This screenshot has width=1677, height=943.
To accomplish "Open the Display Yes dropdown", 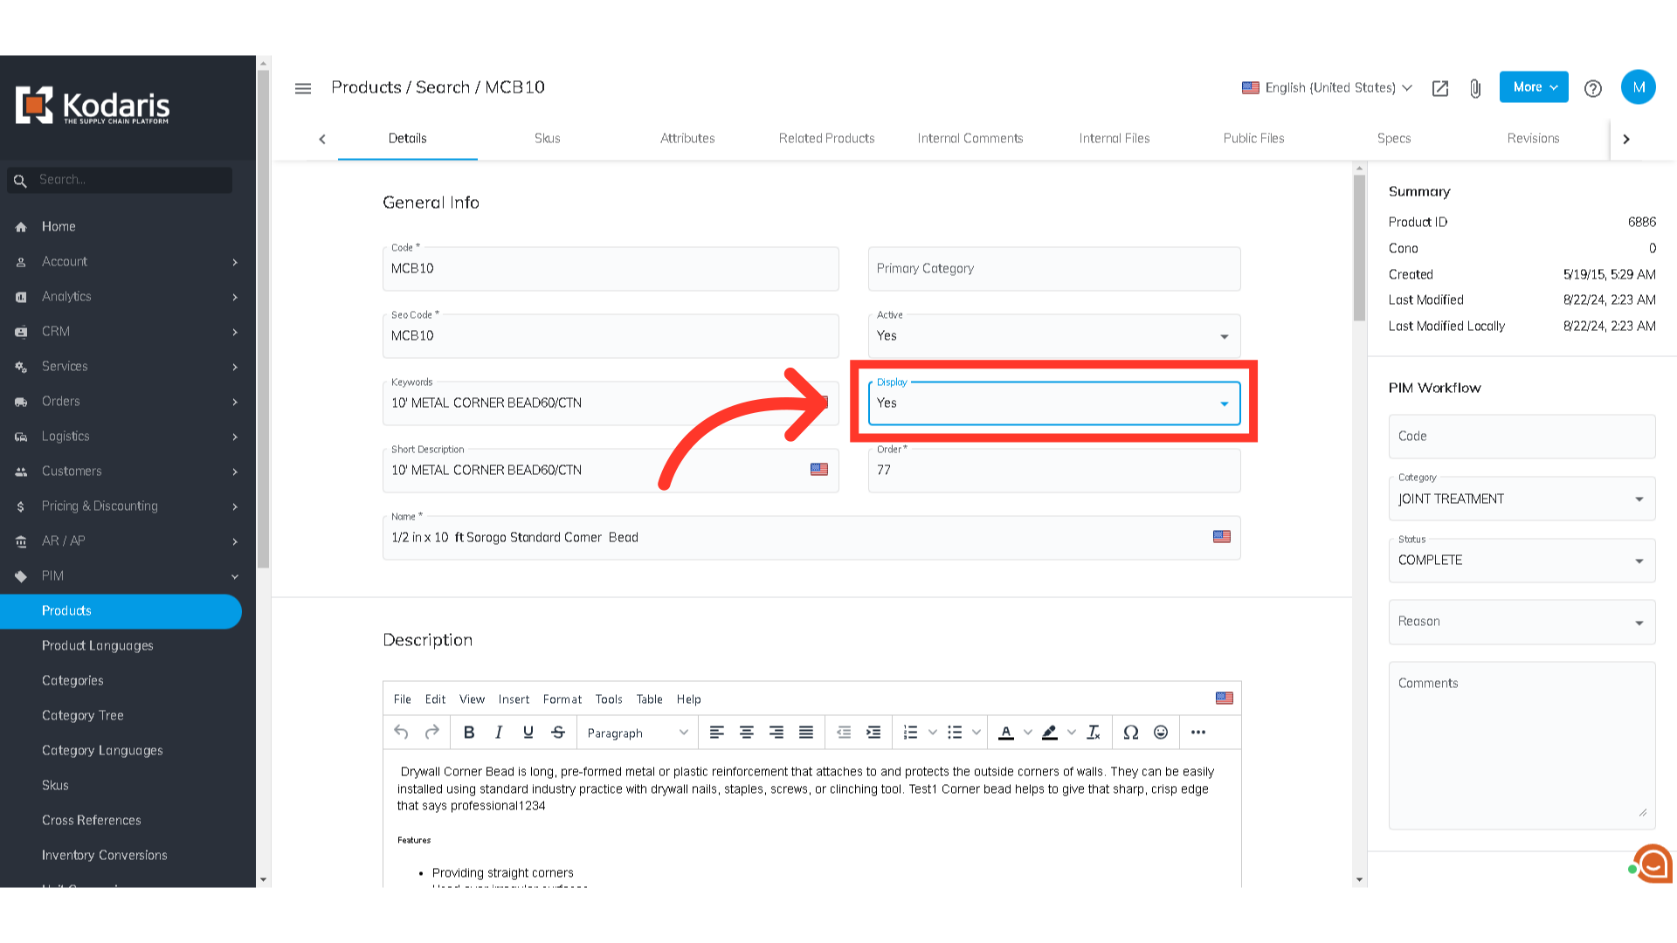I will click(1053, 403).
